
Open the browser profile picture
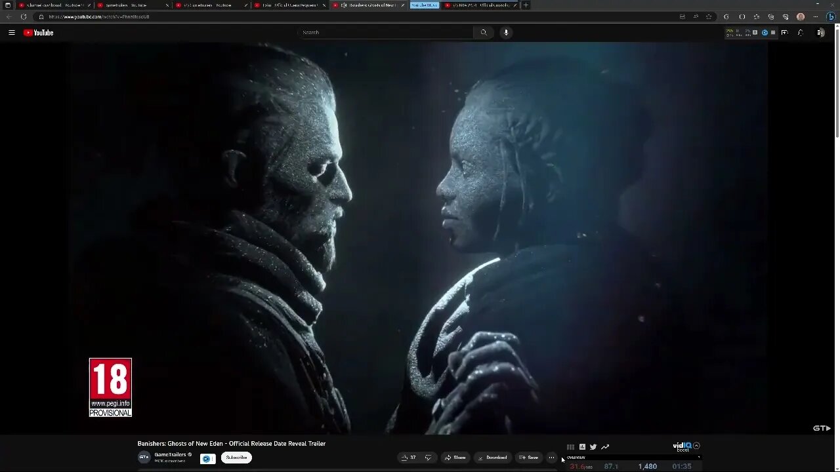pyautogui.click(x=801, y=16)
